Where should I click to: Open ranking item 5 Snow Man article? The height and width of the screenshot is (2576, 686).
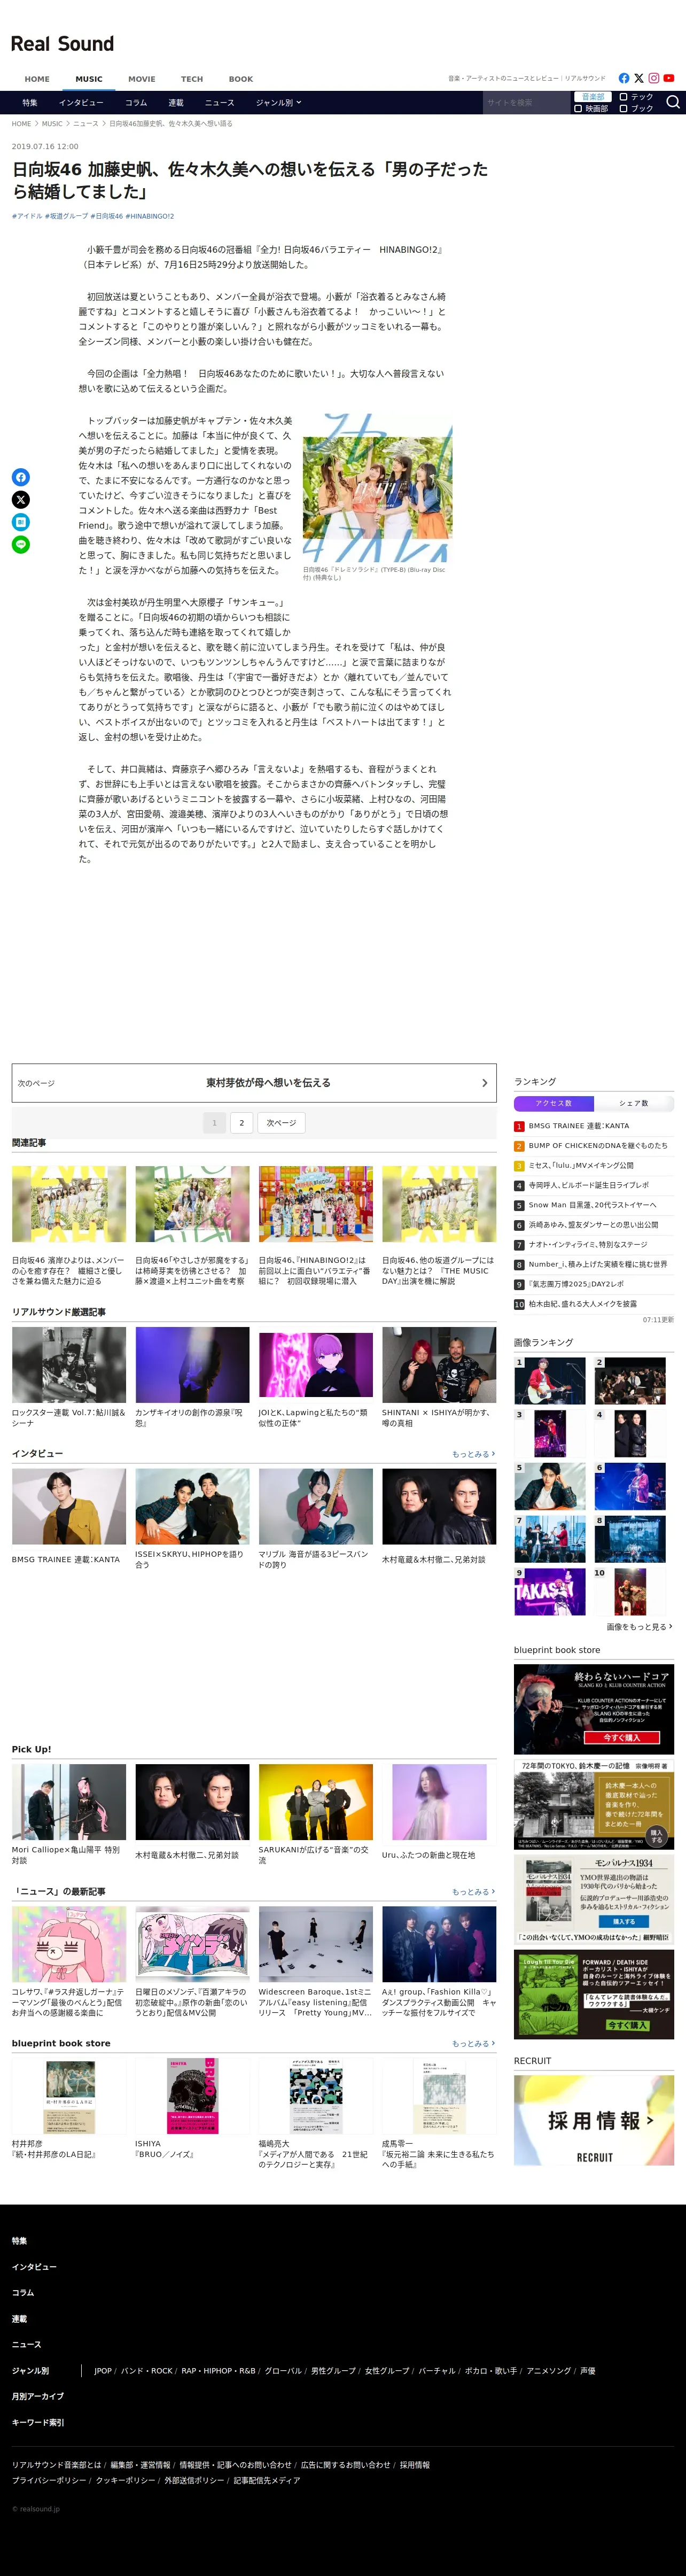point(594,1205)
